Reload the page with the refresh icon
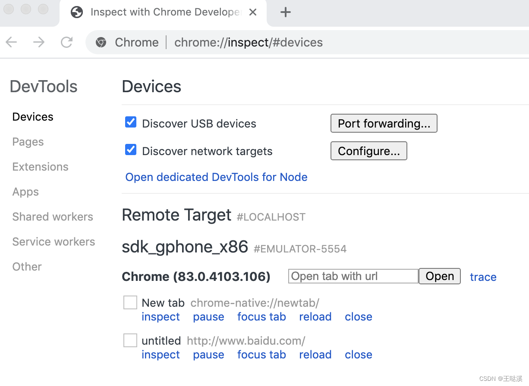Viewport: 529px width, 386px height. (x=66, y=42)
